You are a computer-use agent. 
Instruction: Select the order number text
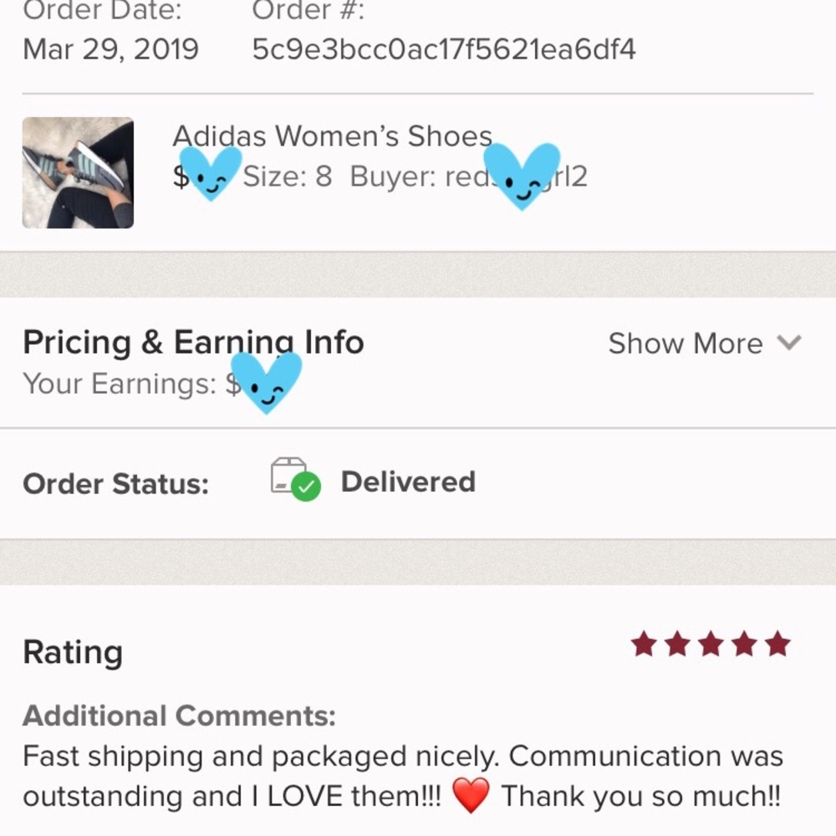(444, 49)
